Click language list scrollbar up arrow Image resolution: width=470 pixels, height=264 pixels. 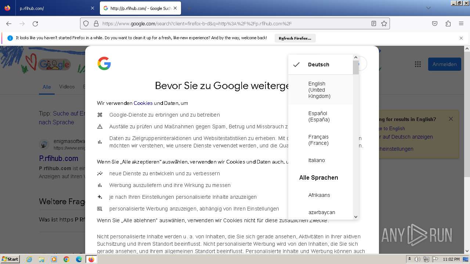tap(355, 57)
